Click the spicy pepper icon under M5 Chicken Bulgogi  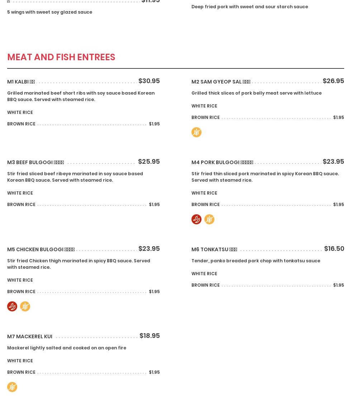coord(12,306)
